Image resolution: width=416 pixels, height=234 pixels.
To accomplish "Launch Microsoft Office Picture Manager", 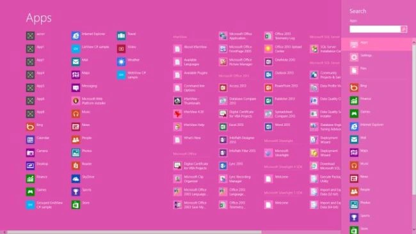I will pyautogui.click(x=236, y=62).
